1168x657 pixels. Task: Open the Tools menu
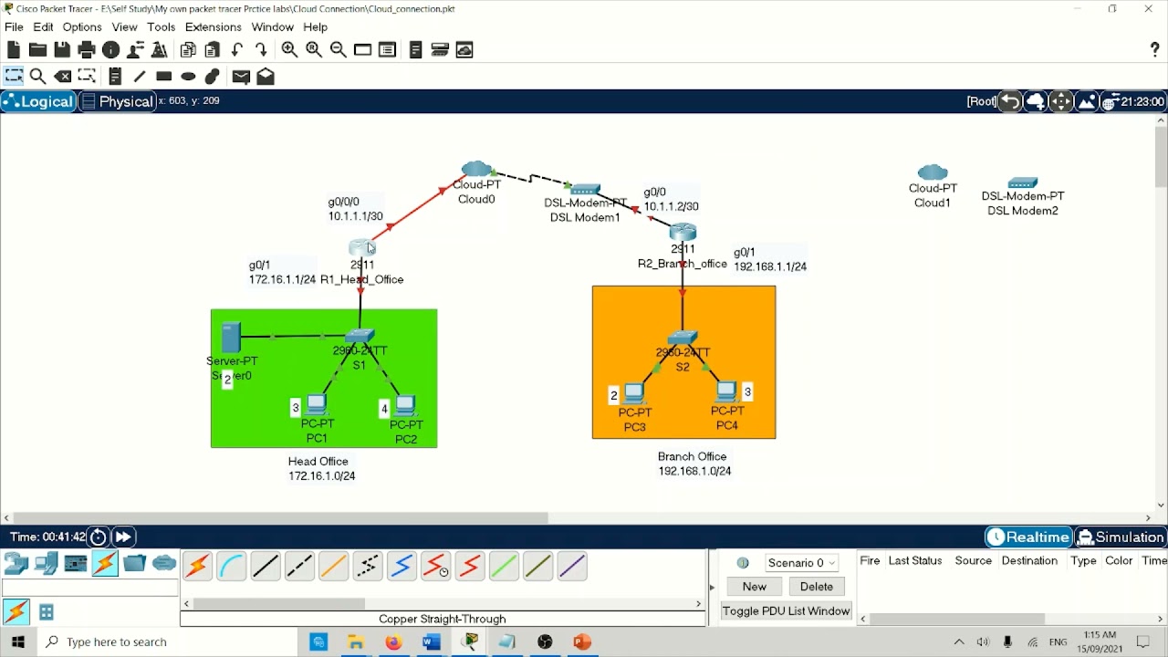click(161, 27)
